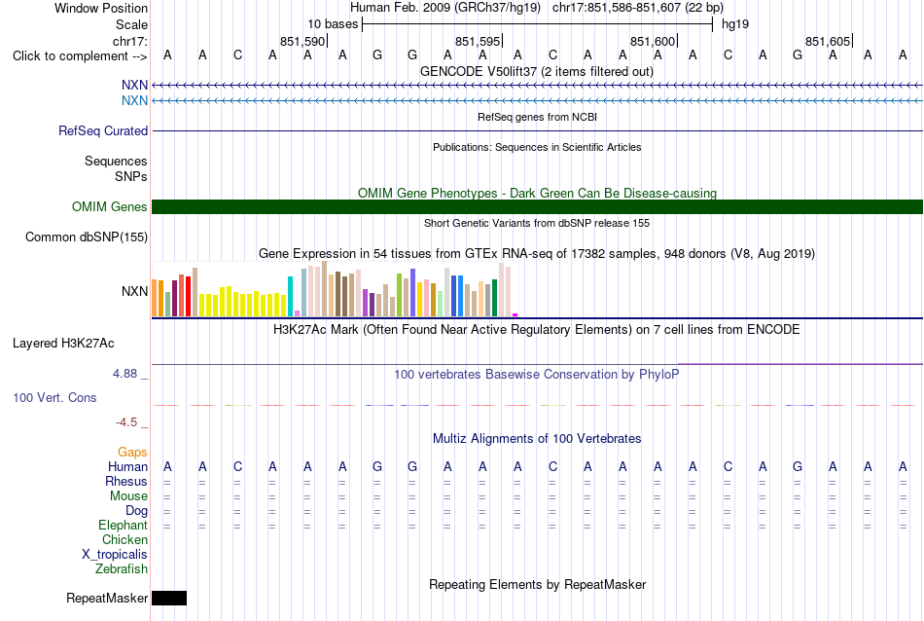Click the SNPs track label
The image size is (924, 621).
click(x=131, y=176)
